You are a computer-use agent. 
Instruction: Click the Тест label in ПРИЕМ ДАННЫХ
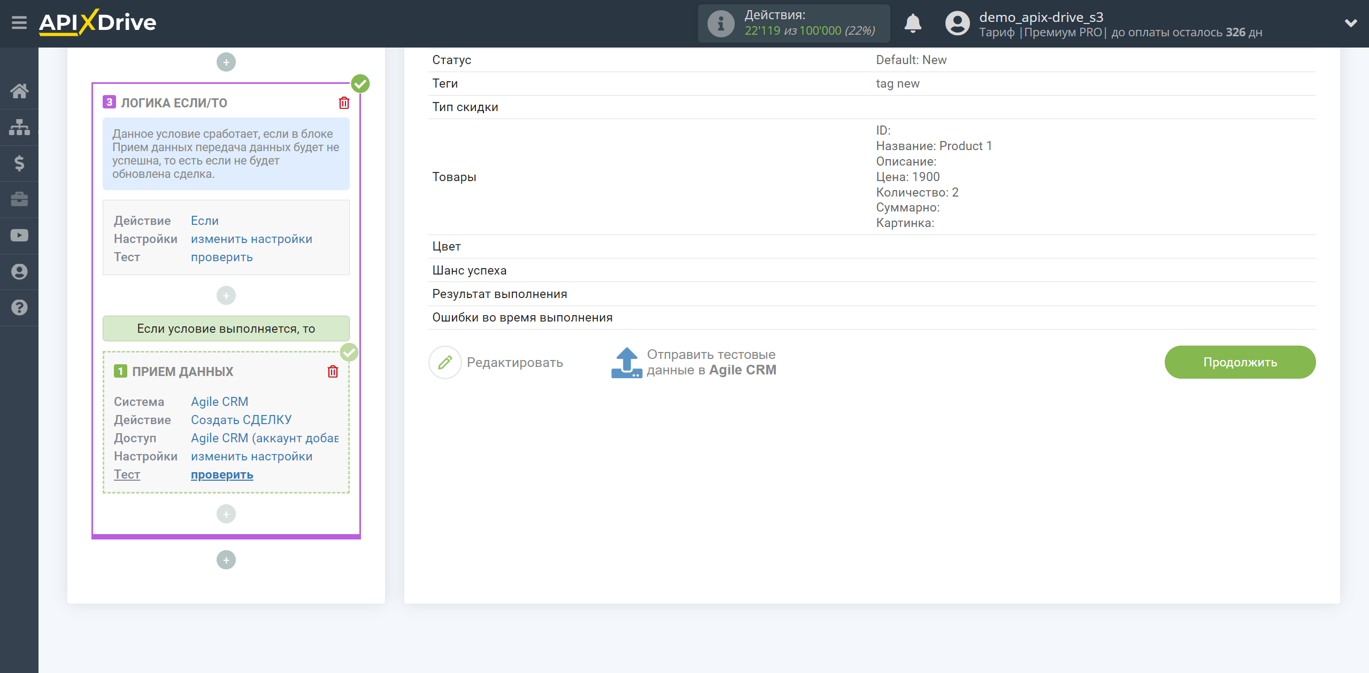coord(127,474)
